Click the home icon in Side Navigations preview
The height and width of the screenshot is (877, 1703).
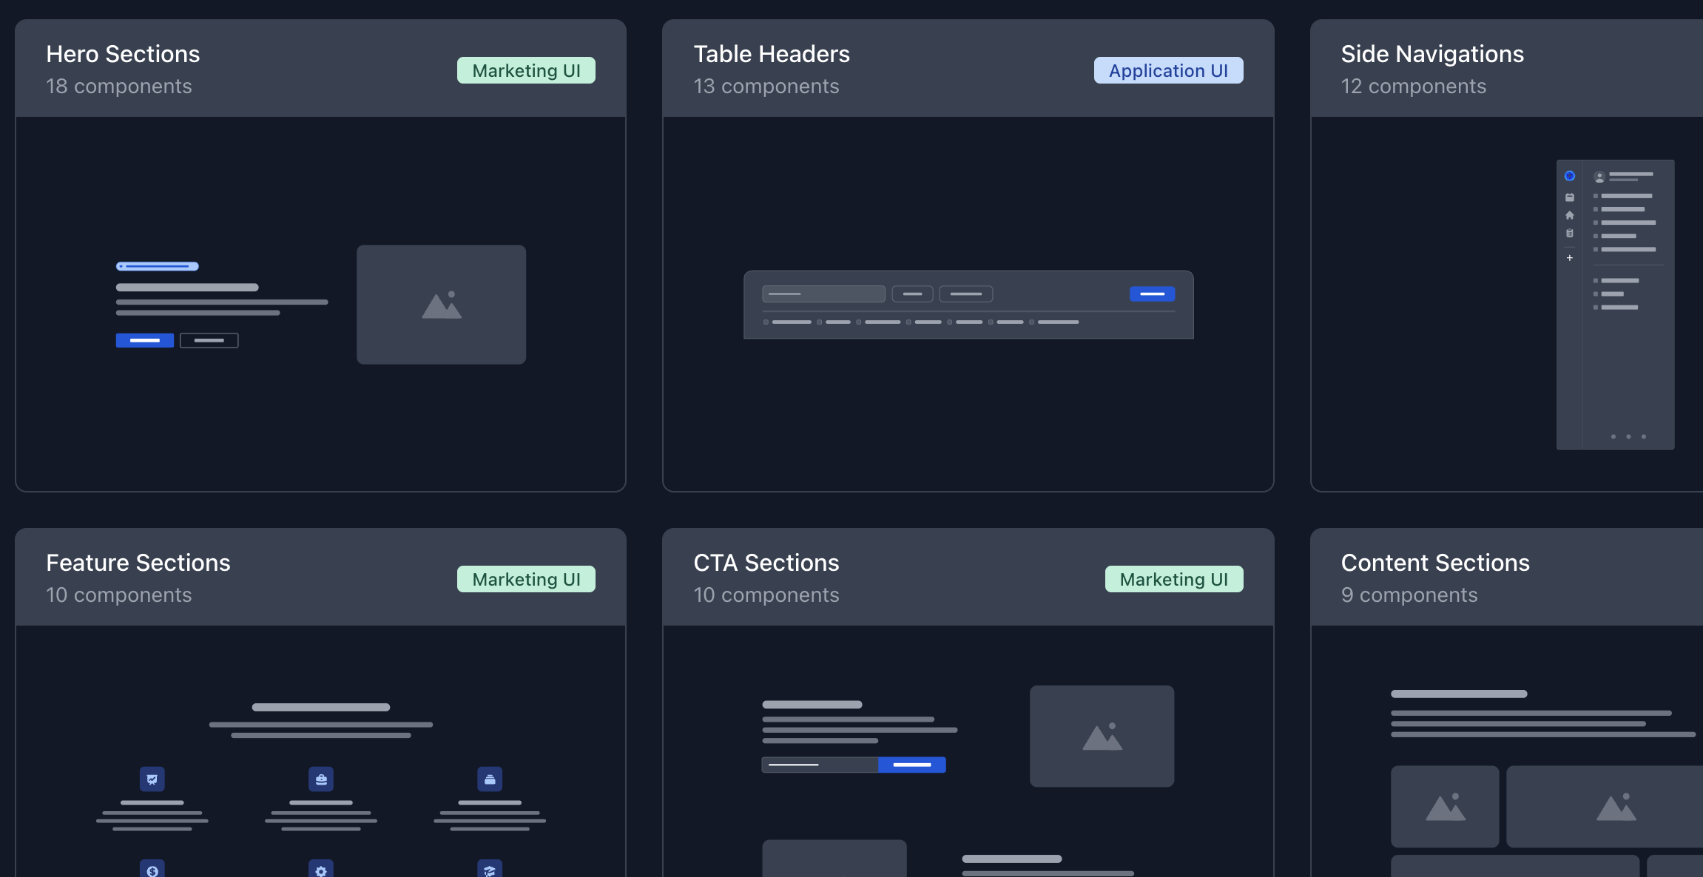[x=1570, y=215]
